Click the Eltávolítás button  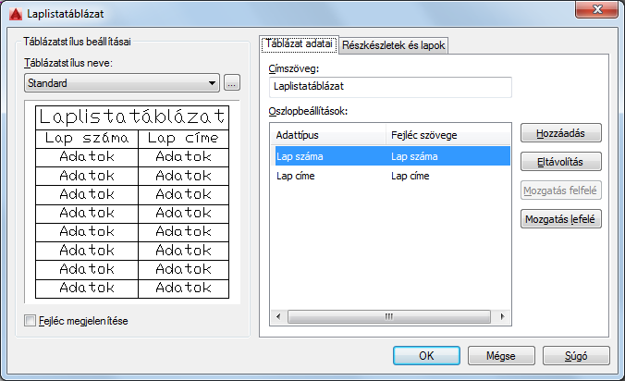coord(561,162)
